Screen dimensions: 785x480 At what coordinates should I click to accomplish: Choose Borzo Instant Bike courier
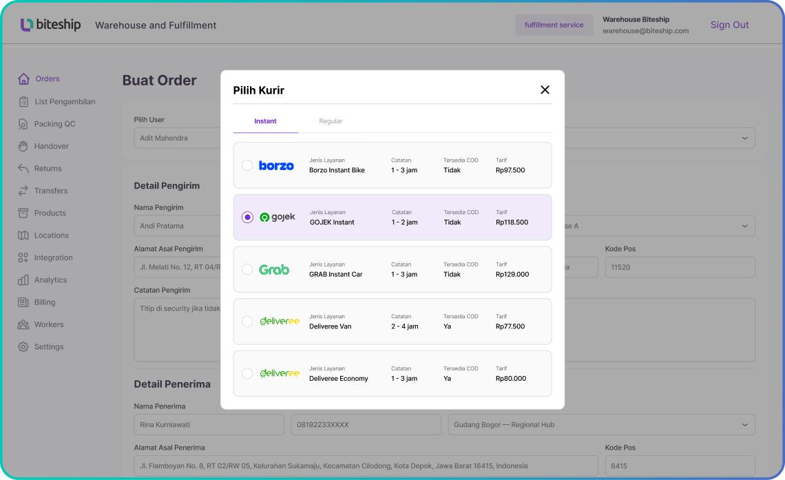(x=247, y=165)
